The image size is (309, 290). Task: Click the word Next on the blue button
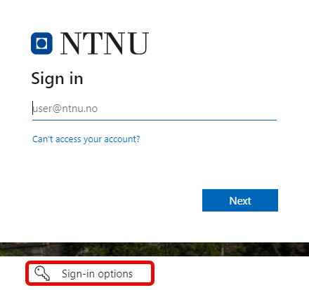pos(240,200)
